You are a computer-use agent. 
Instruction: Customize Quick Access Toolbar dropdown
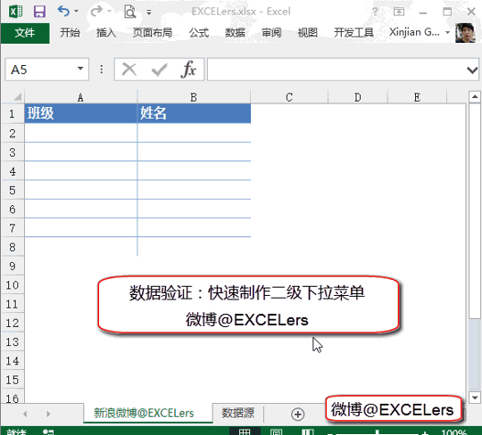[149, 12]
